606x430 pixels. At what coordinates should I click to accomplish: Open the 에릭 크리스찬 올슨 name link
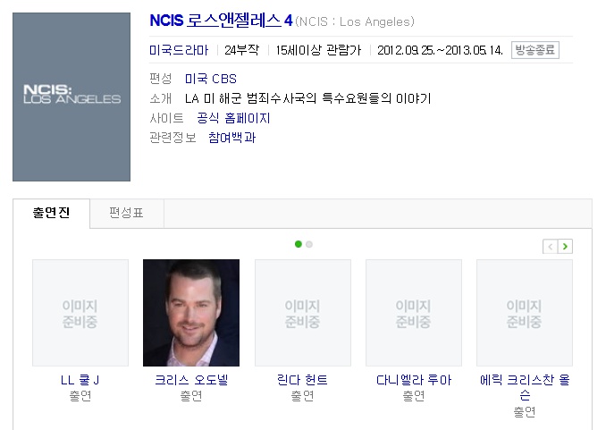point(525,387)
